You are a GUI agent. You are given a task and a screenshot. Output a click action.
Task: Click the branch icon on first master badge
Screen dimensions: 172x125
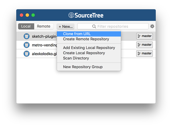[x=139, y=36]
